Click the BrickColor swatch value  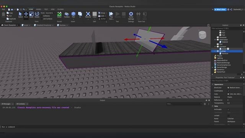228,88
